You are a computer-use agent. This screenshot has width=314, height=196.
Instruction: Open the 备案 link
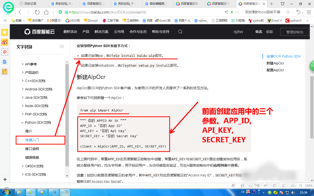tap(258, 32)
